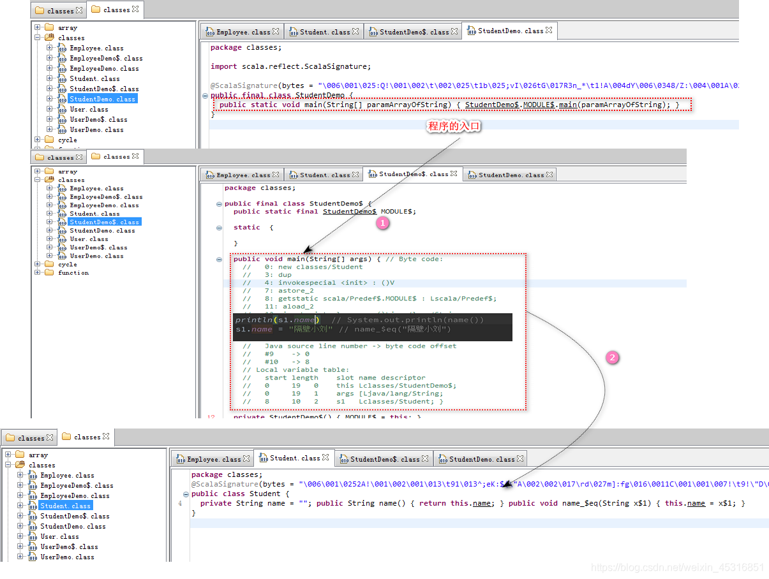The image size is (769, 579).
Task: Collapse the static block in middle editor
Action: [220, 228]
